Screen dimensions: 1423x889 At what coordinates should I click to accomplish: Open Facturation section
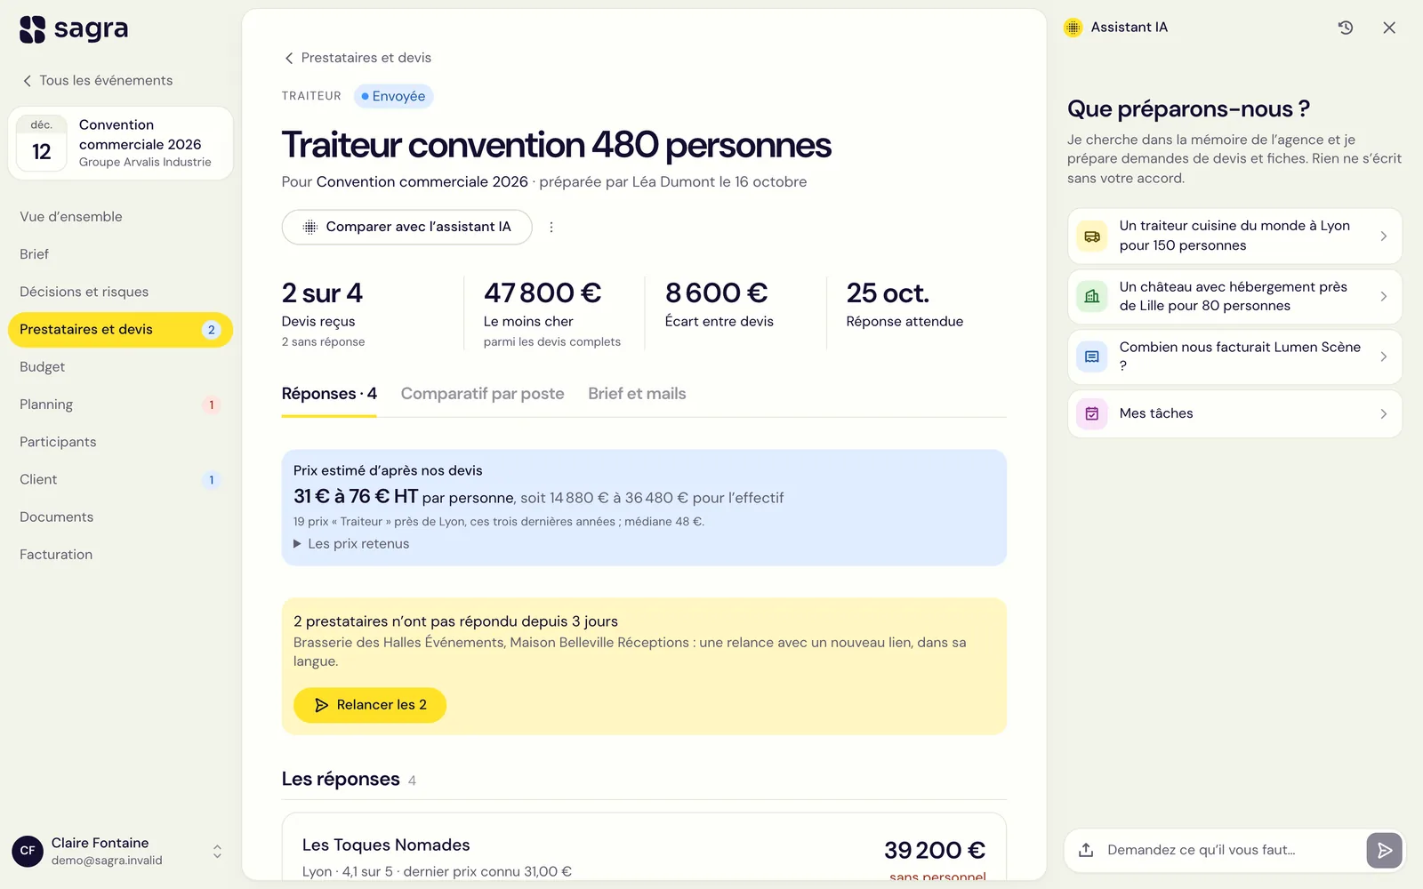(120, 555)
